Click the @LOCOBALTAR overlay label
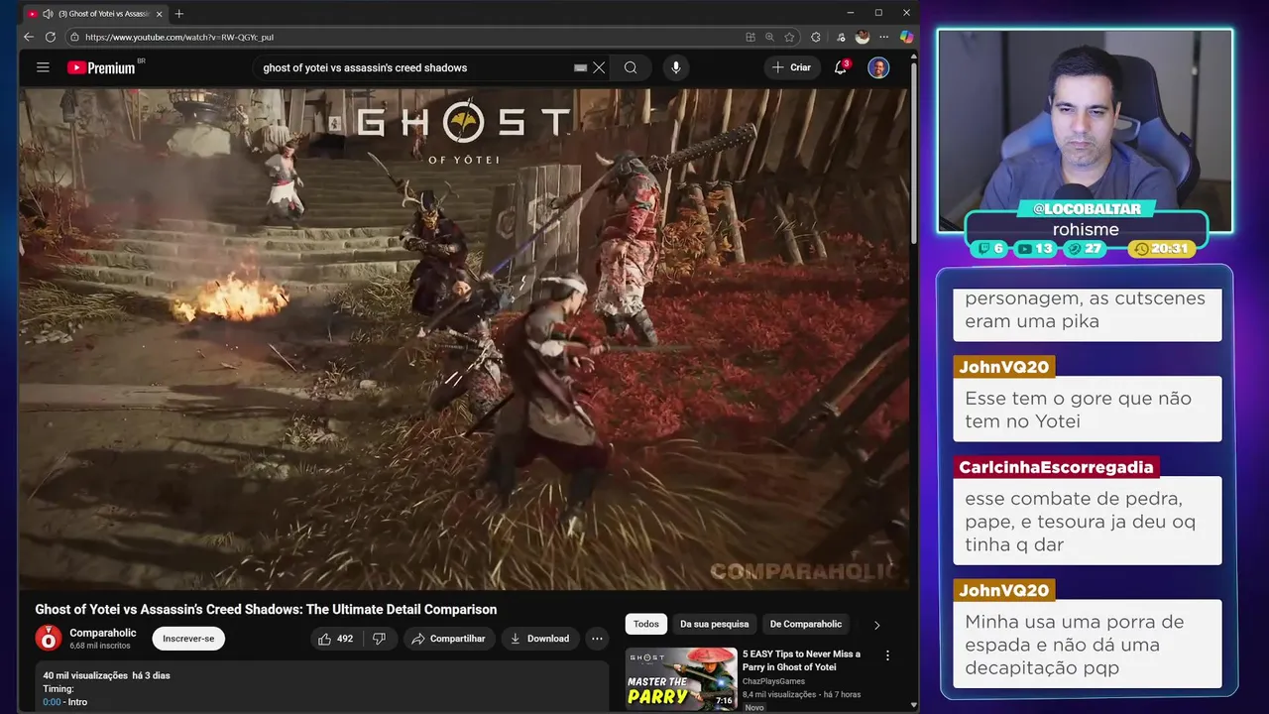This screenshot has height=714, width=1269. (x=1087, y=209)
